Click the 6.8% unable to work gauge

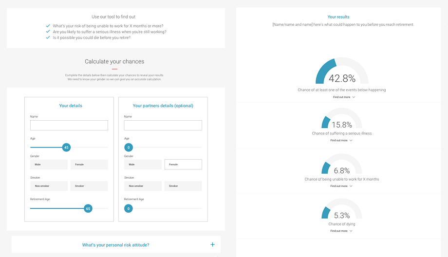pos(342,164)
